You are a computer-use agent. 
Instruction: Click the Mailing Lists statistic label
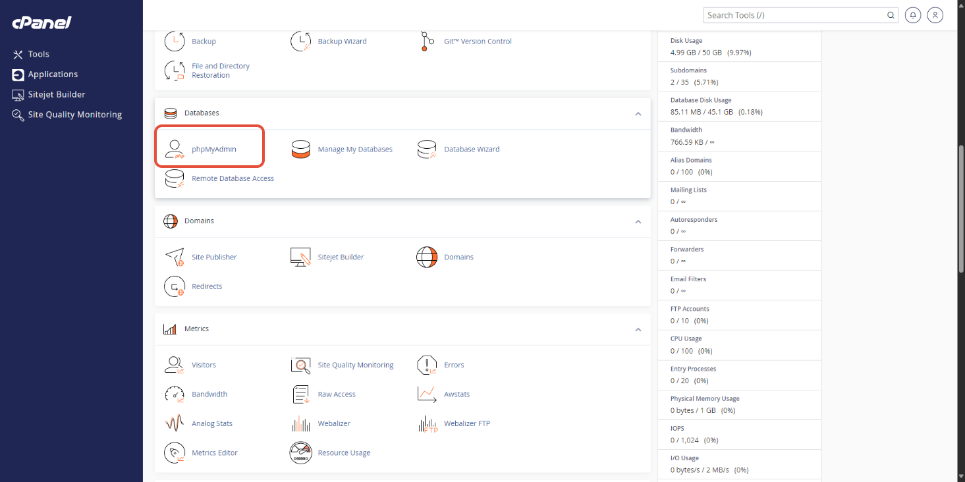pos(689,190)
